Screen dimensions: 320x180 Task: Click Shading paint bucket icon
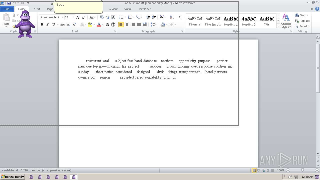(x=163, y=24)
